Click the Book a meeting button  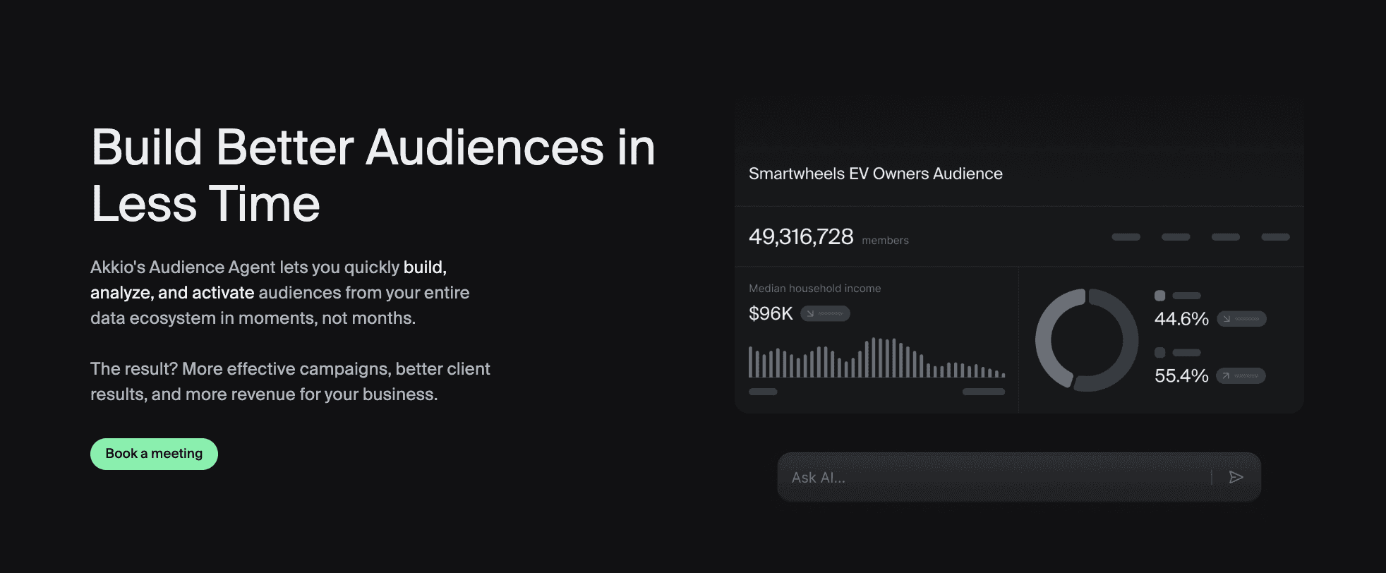coord(154,454)
